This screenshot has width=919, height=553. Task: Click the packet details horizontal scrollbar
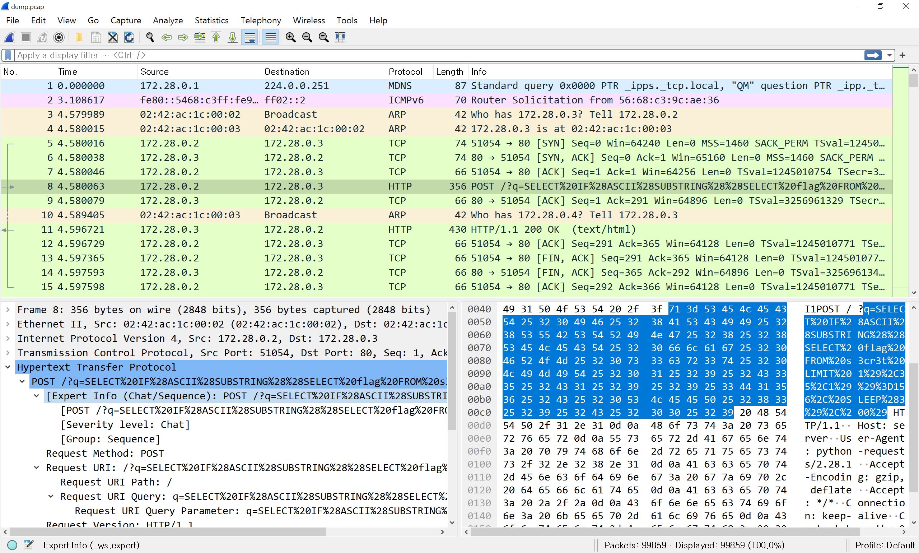point(168,532)
